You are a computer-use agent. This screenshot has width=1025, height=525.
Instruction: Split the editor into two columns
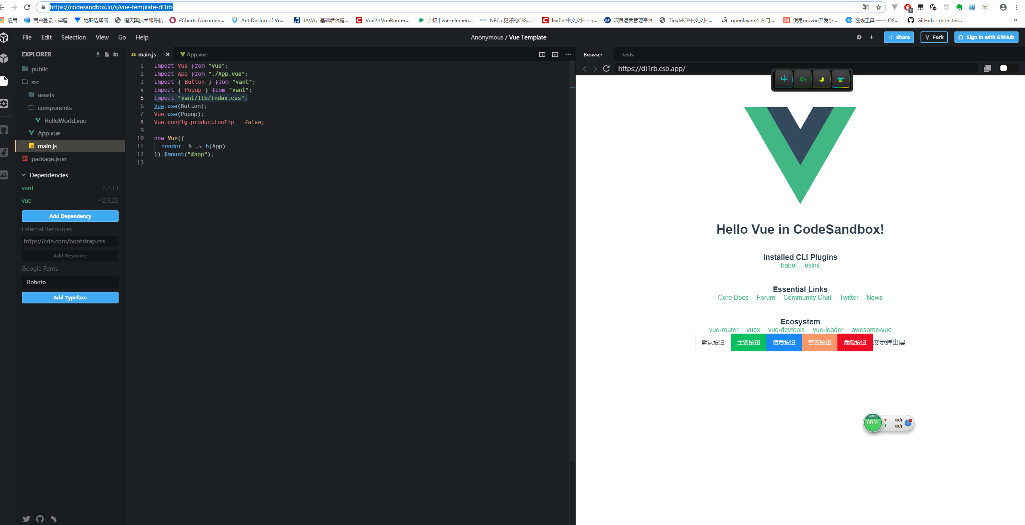(542, 54)
